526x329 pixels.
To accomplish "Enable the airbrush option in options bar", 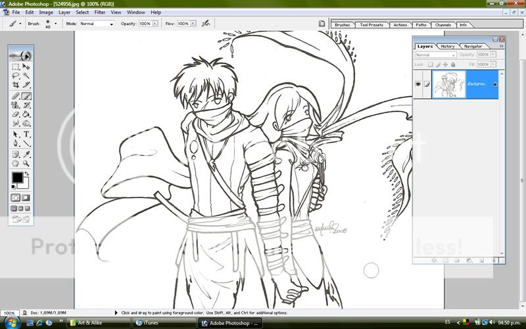I will pos(206,23).
